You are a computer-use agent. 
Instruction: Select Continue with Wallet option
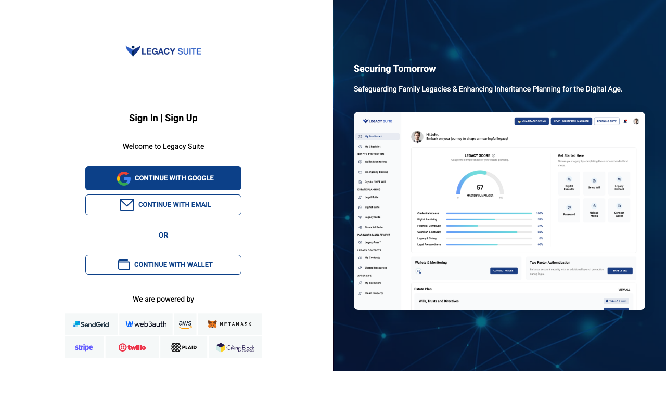pos(163,265)
